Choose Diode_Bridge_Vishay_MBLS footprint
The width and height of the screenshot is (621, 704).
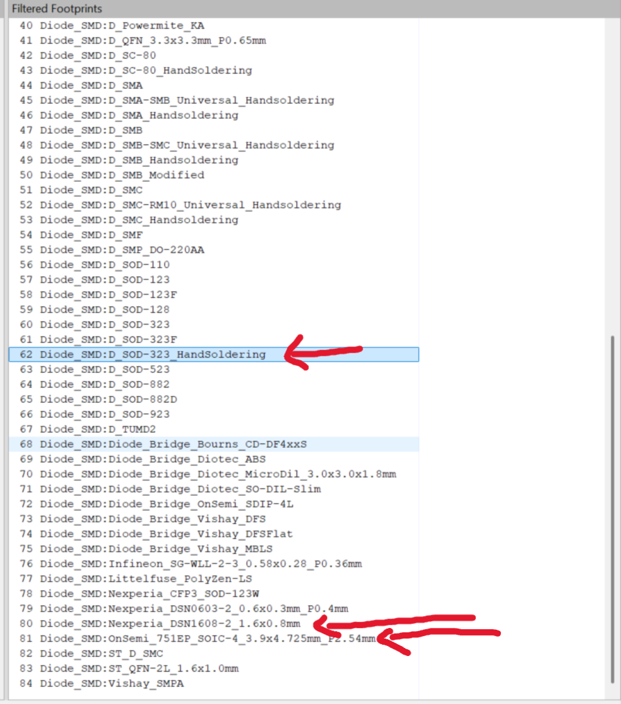(156, 549)
